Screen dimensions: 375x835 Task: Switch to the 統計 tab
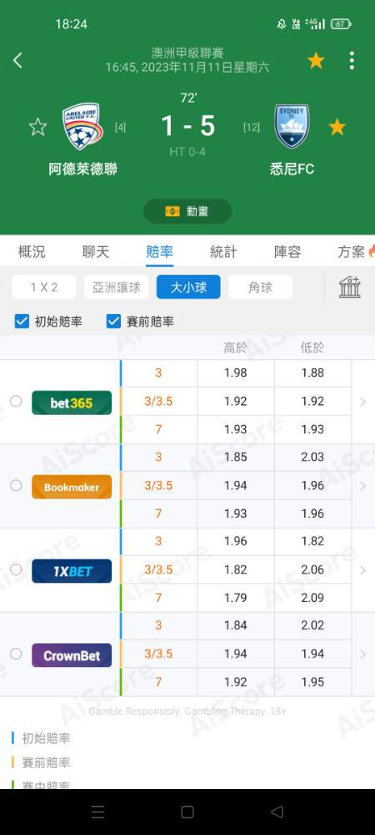[223, 251]
